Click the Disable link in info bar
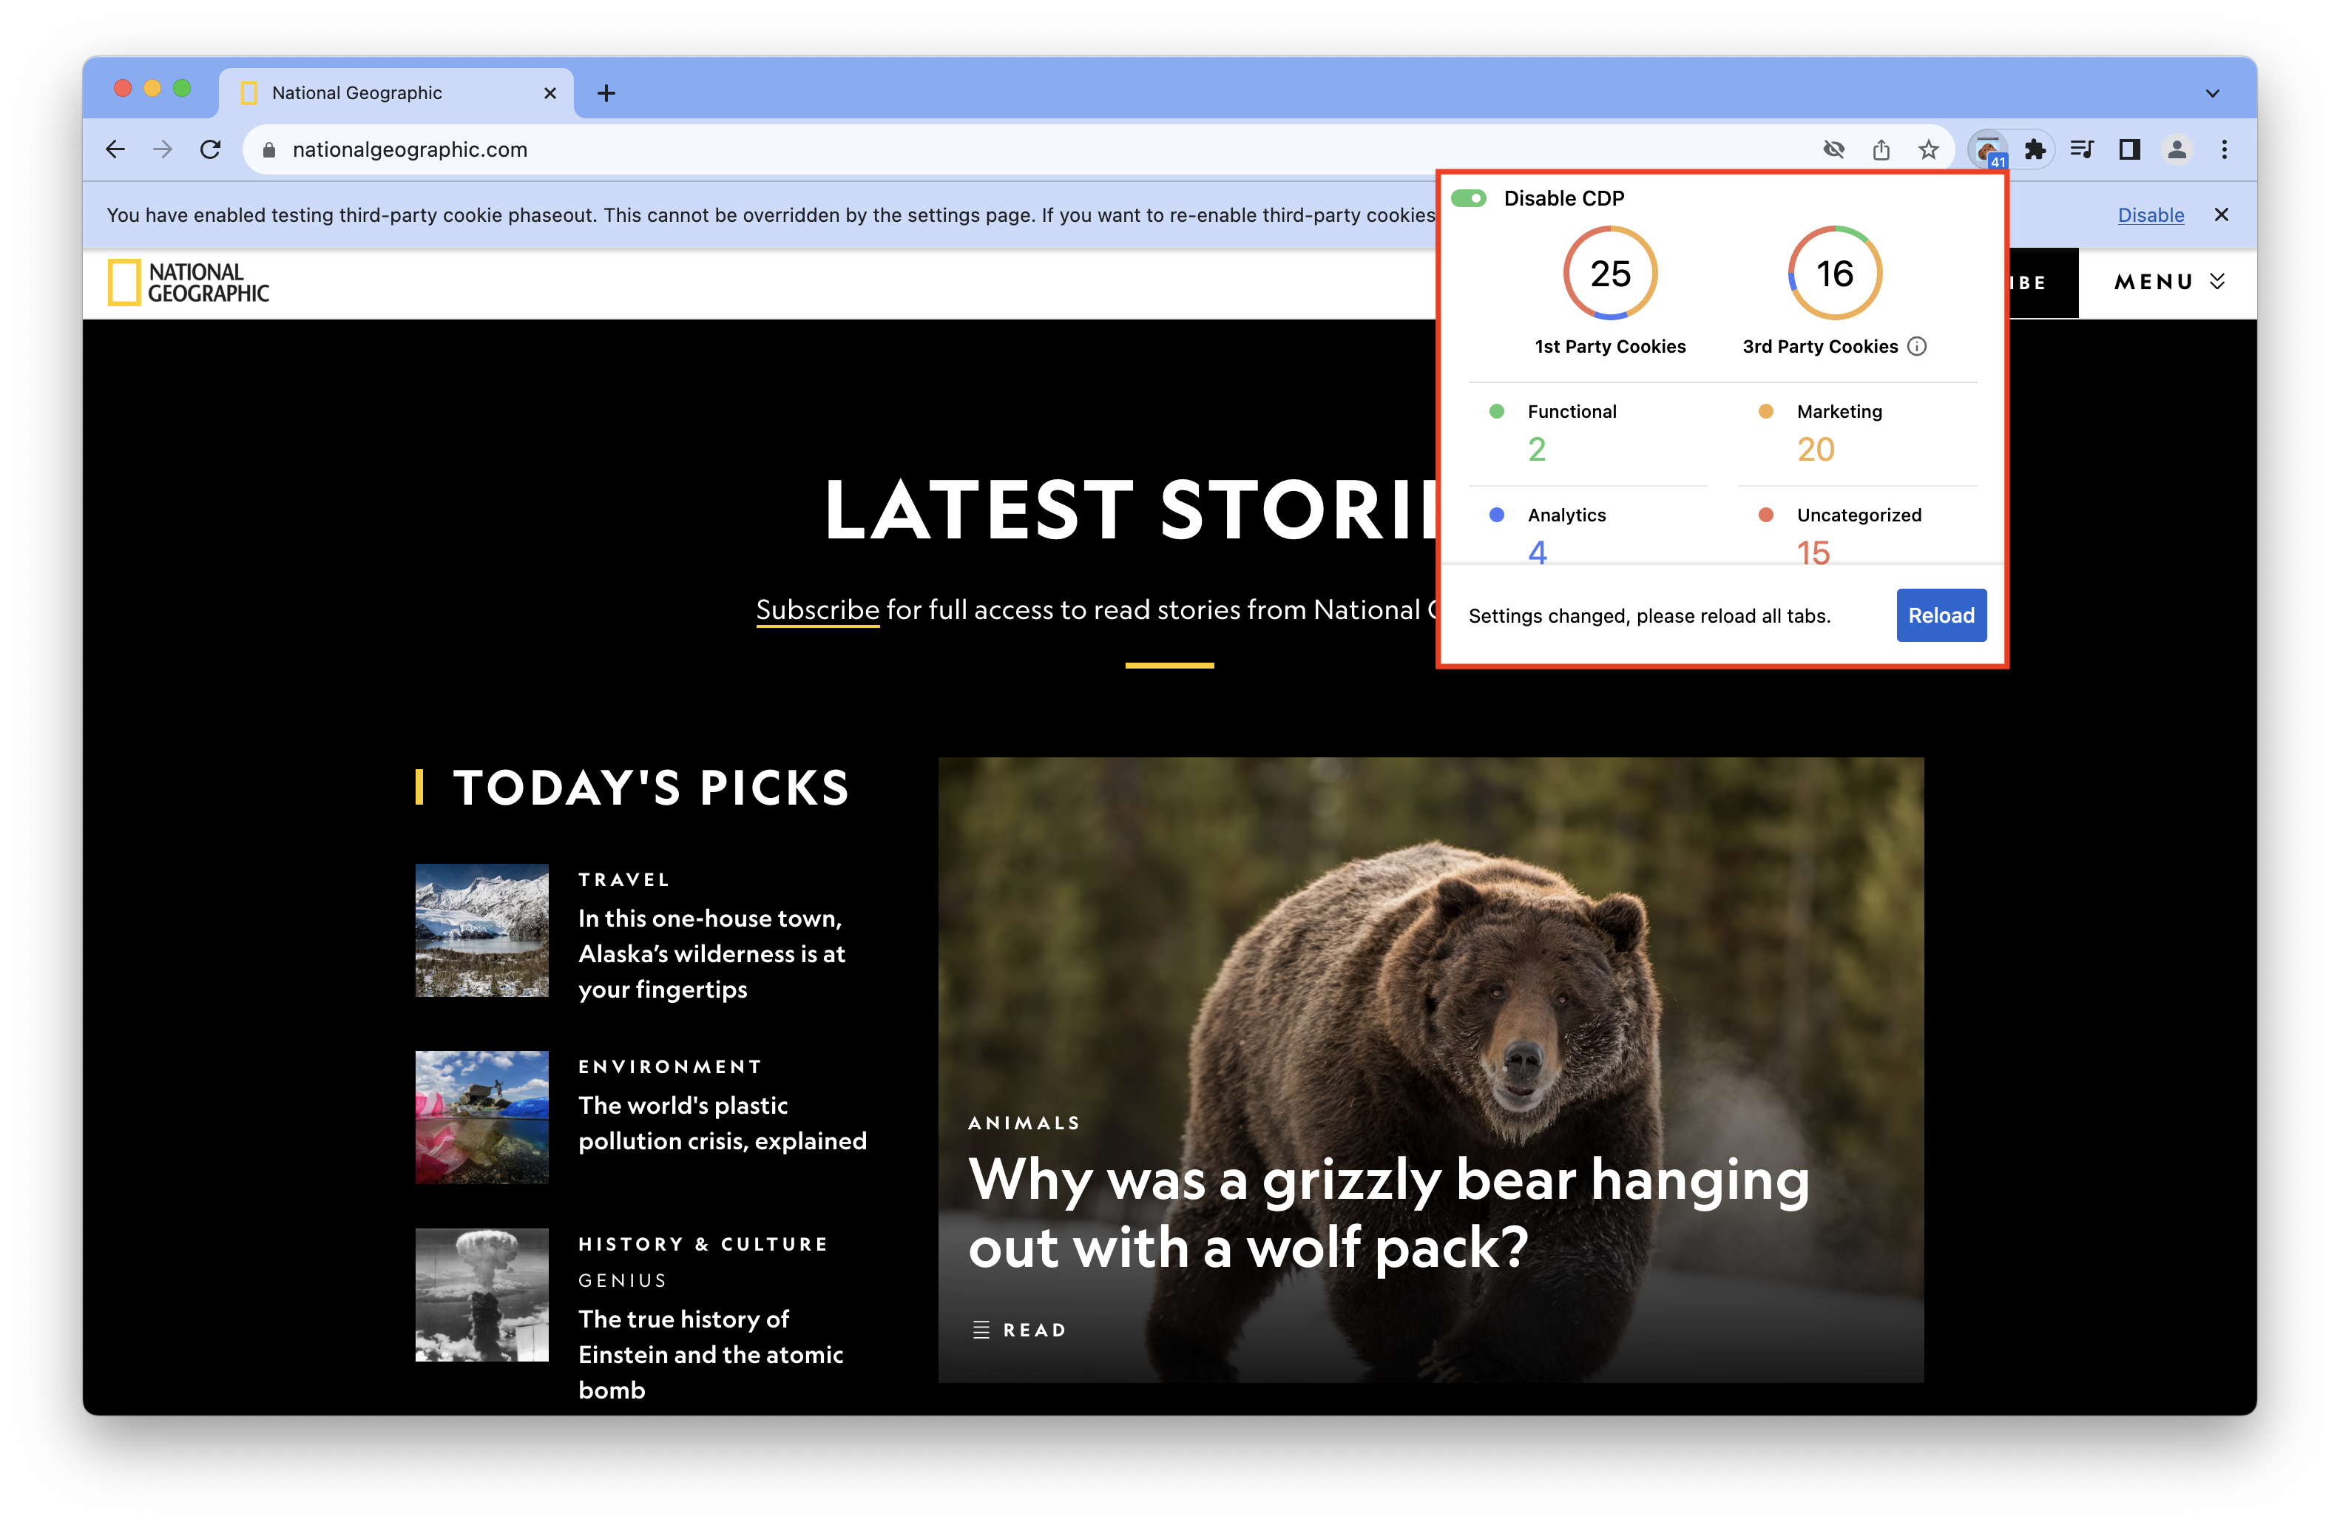The height and width of the screenshot is (1525, 2340). [2150, 214]
